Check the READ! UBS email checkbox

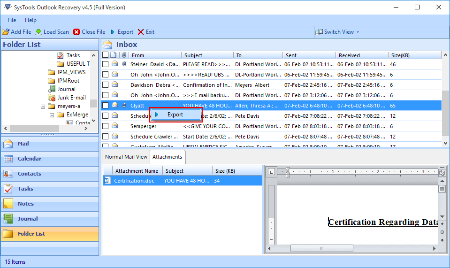105,74
